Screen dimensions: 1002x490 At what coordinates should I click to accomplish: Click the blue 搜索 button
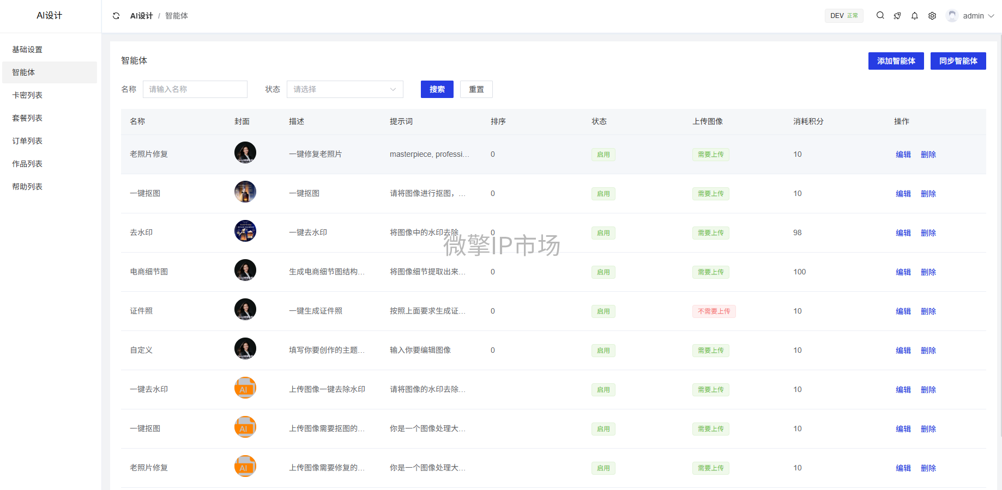click(437, 89)
